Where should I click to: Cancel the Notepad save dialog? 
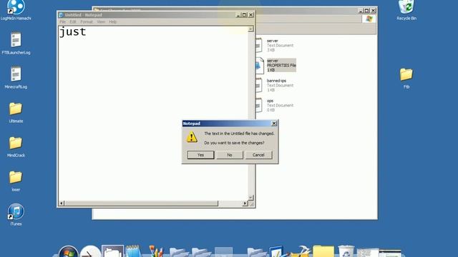pos(258,155)
